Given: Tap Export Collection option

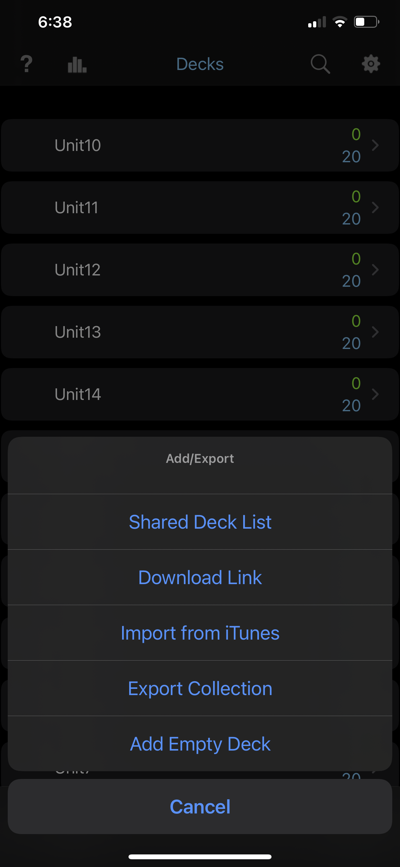Looking at the screenshot, I should click(x=200, y=689).
